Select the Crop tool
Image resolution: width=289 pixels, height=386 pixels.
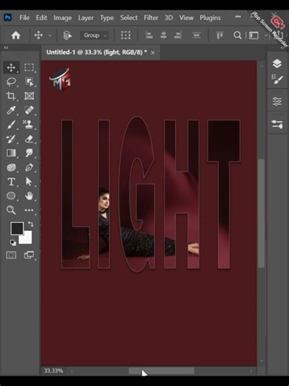pyautogui.click(x=11, y=96)
